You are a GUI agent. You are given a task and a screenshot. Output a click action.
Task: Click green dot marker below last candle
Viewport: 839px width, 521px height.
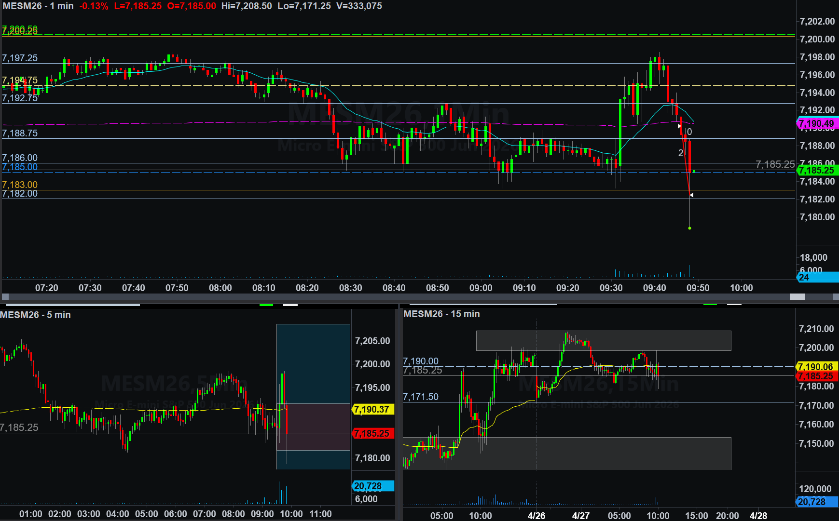coord(689,228)
